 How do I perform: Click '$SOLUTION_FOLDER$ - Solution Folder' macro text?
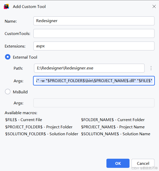(42, 134)
